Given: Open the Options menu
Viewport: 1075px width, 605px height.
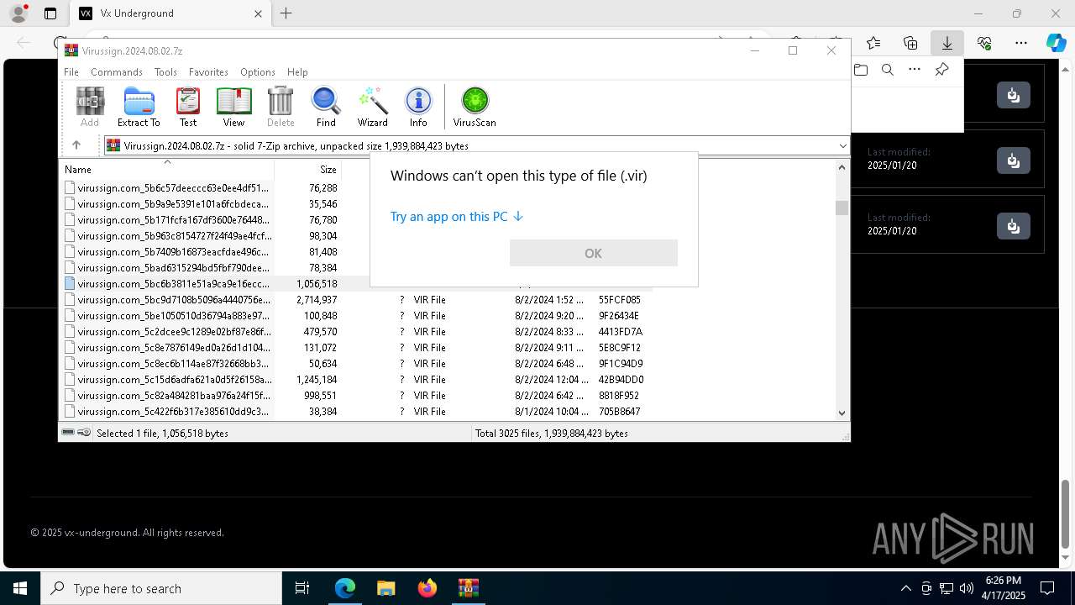Looking at the screenshot, I should [258, 72].
